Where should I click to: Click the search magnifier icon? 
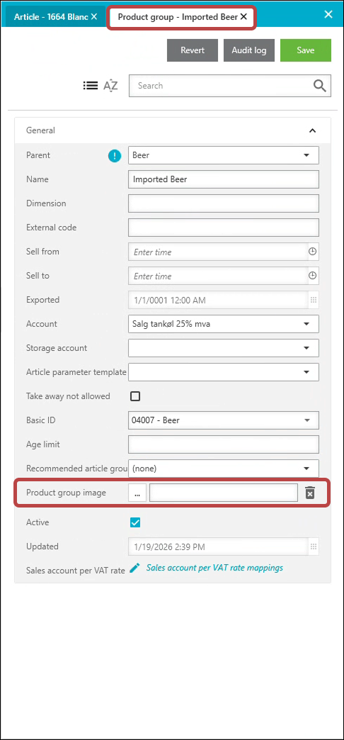(x=319, y=86)
